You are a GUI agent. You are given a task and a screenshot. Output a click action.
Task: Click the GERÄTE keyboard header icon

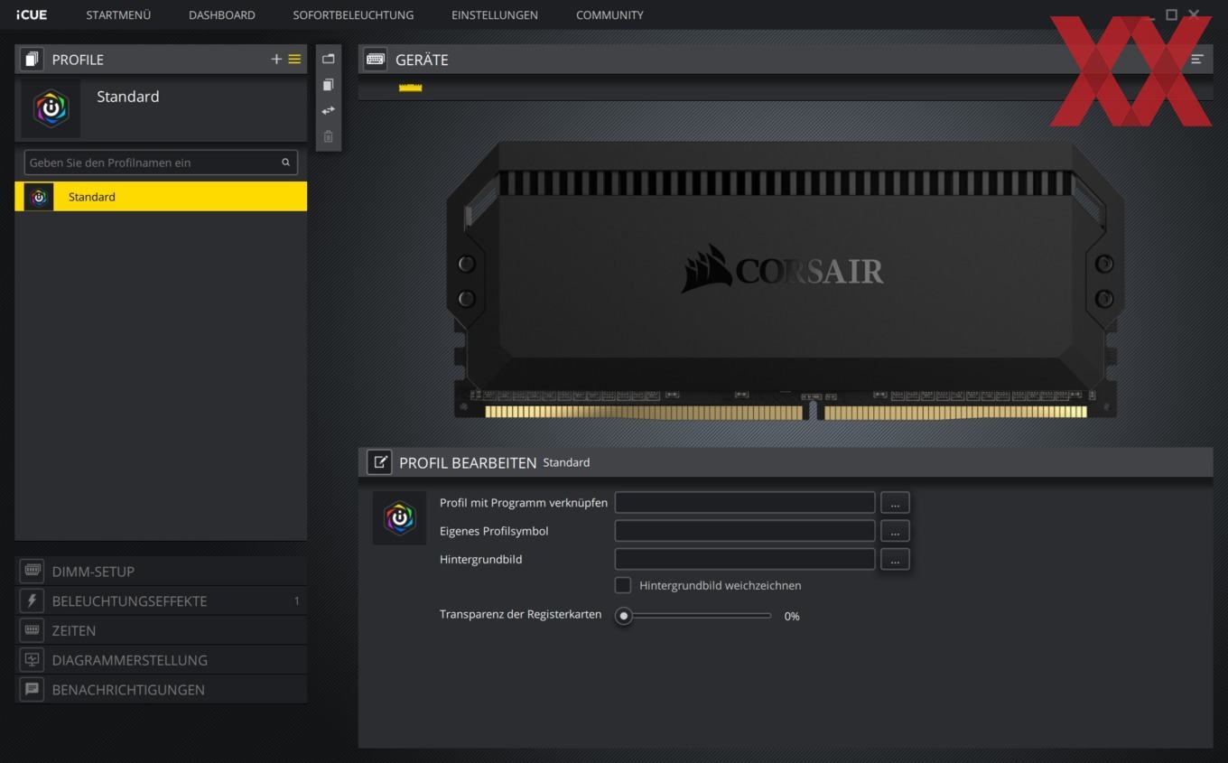pyautogui.click(x=376, y=60)
